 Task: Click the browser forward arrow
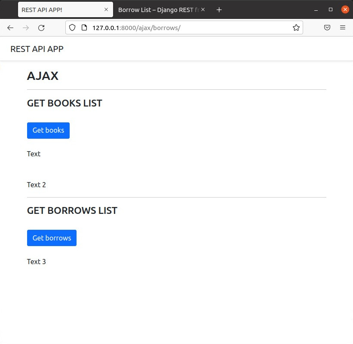click(x=26, y=28)
